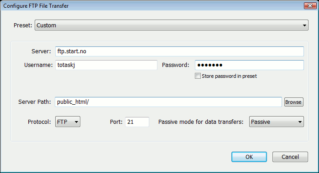Viewport: 319px width, 173px height.
Task: Select the masked Password input field
Action: pyautogui.click(x=249, y=65)
